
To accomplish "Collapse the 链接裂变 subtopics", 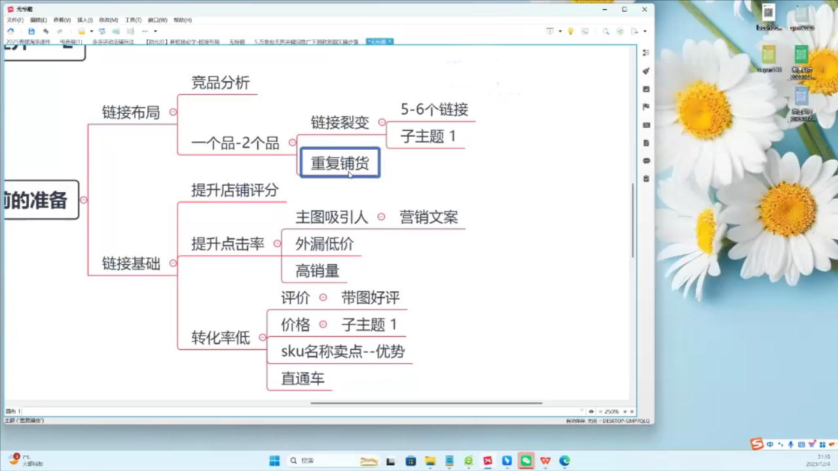I will point(382,122).
